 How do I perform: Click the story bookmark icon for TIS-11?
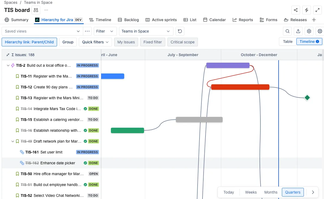click(17, 76)
